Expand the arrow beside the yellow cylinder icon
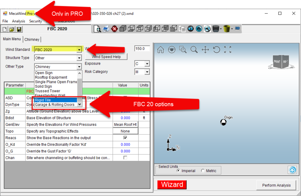301x196 pixels. (x=232, y=29)
